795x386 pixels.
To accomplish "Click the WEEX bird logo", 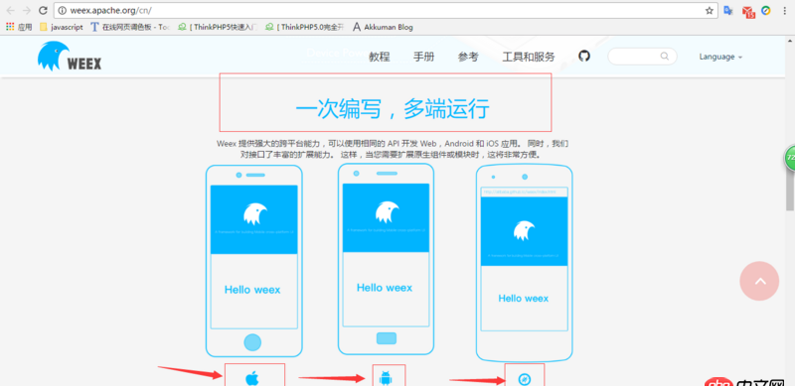I will coord(70,57).
